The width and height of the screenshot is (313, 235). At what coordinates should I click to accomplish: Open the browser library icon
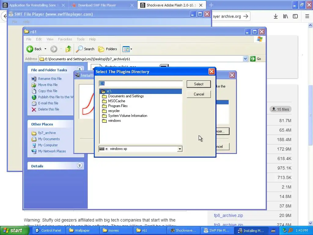click(x=285, y=17)
